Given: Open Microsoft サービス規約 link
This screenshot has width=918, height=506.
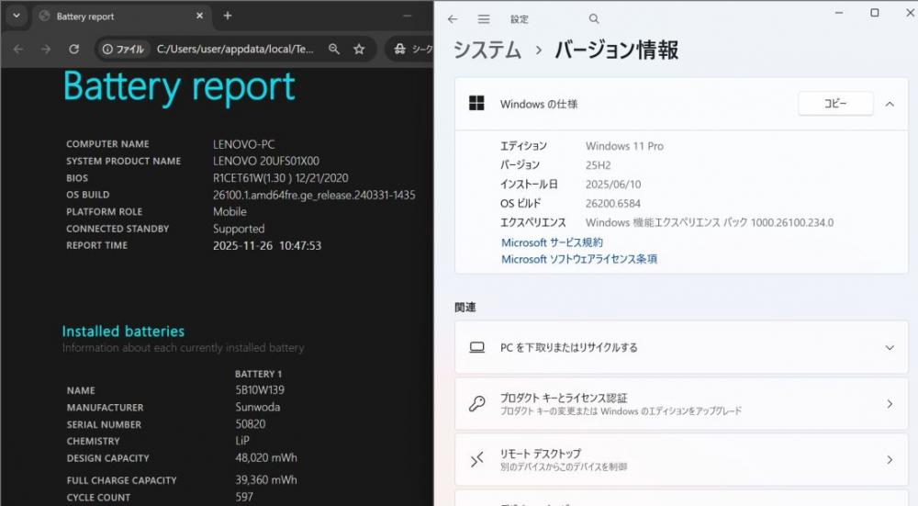Looking at the screenshot, I should 552,242.
